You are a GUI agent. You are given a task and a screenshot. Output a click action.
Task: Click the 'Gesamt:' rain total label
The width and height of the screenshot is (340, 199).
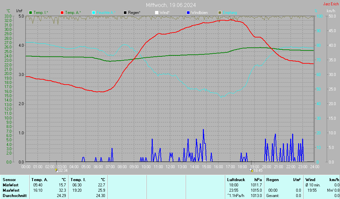pos(273,196)
